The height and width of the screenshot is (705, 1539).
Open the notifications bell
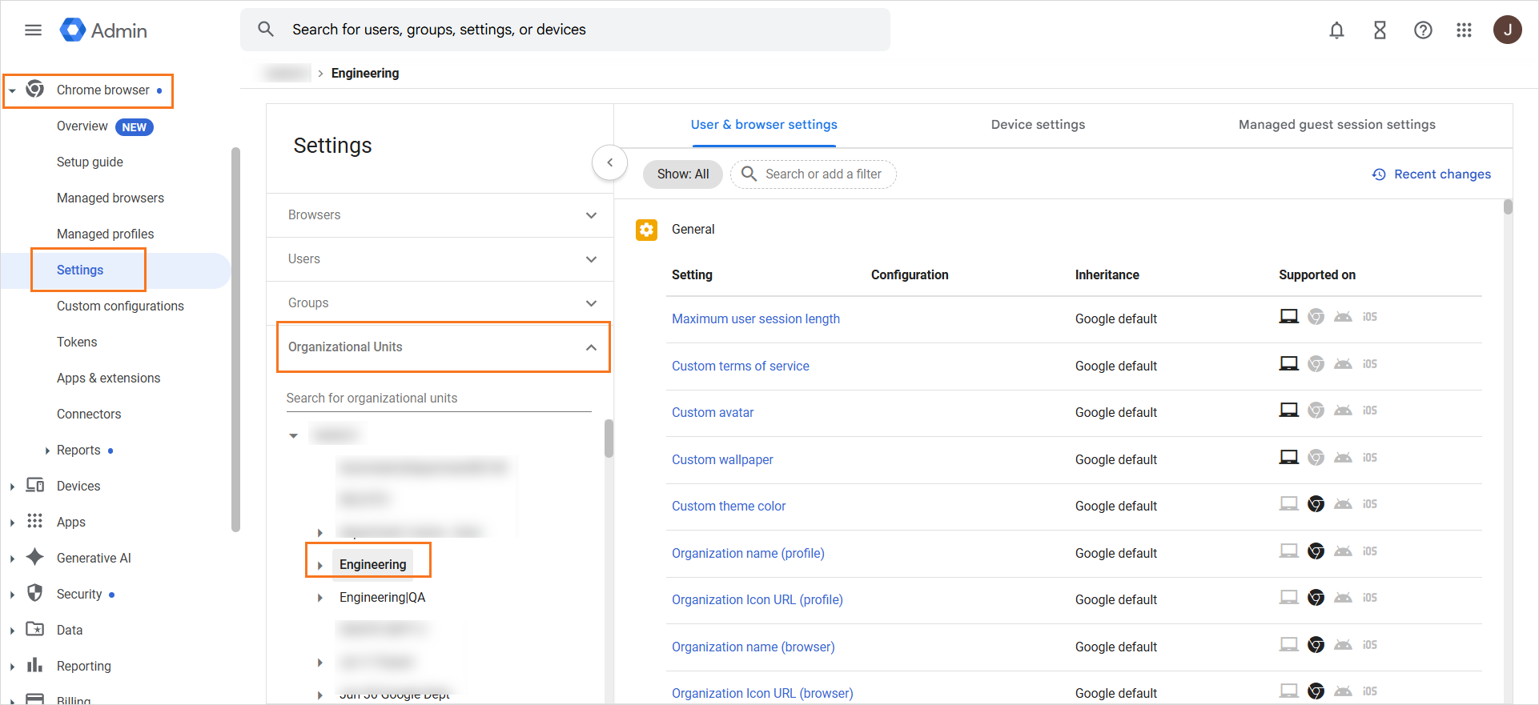tap(1336, 30)
